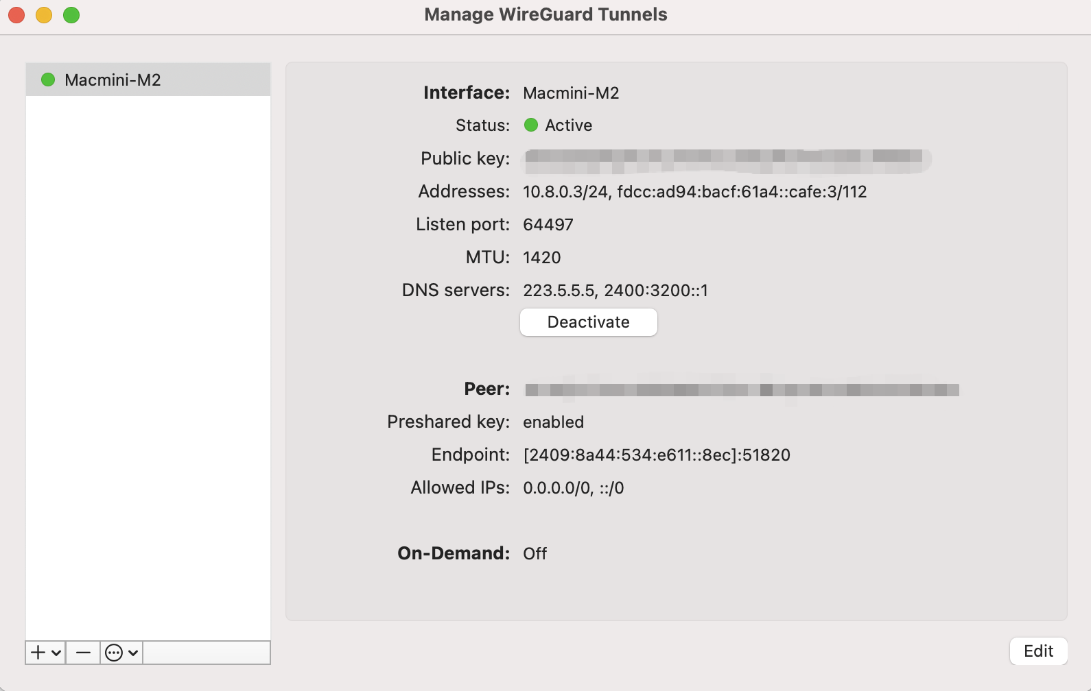Click the blurred Public key value

tap(726, 160)
